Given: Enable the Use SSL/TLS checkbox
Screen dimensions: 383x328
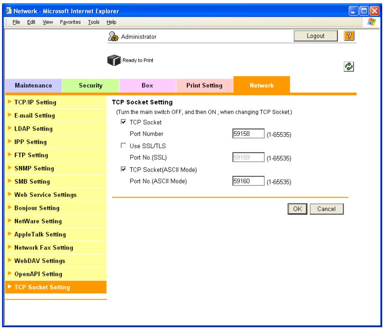Looking at the screenshot, I should pos(123,146).
